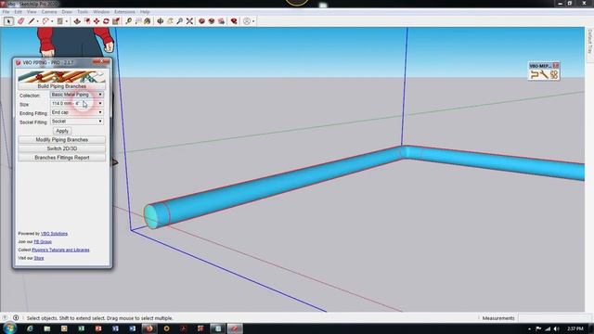Open Excel from the taskbar
The height and width of the screenshot is (334, 594).
click(81, 328)
